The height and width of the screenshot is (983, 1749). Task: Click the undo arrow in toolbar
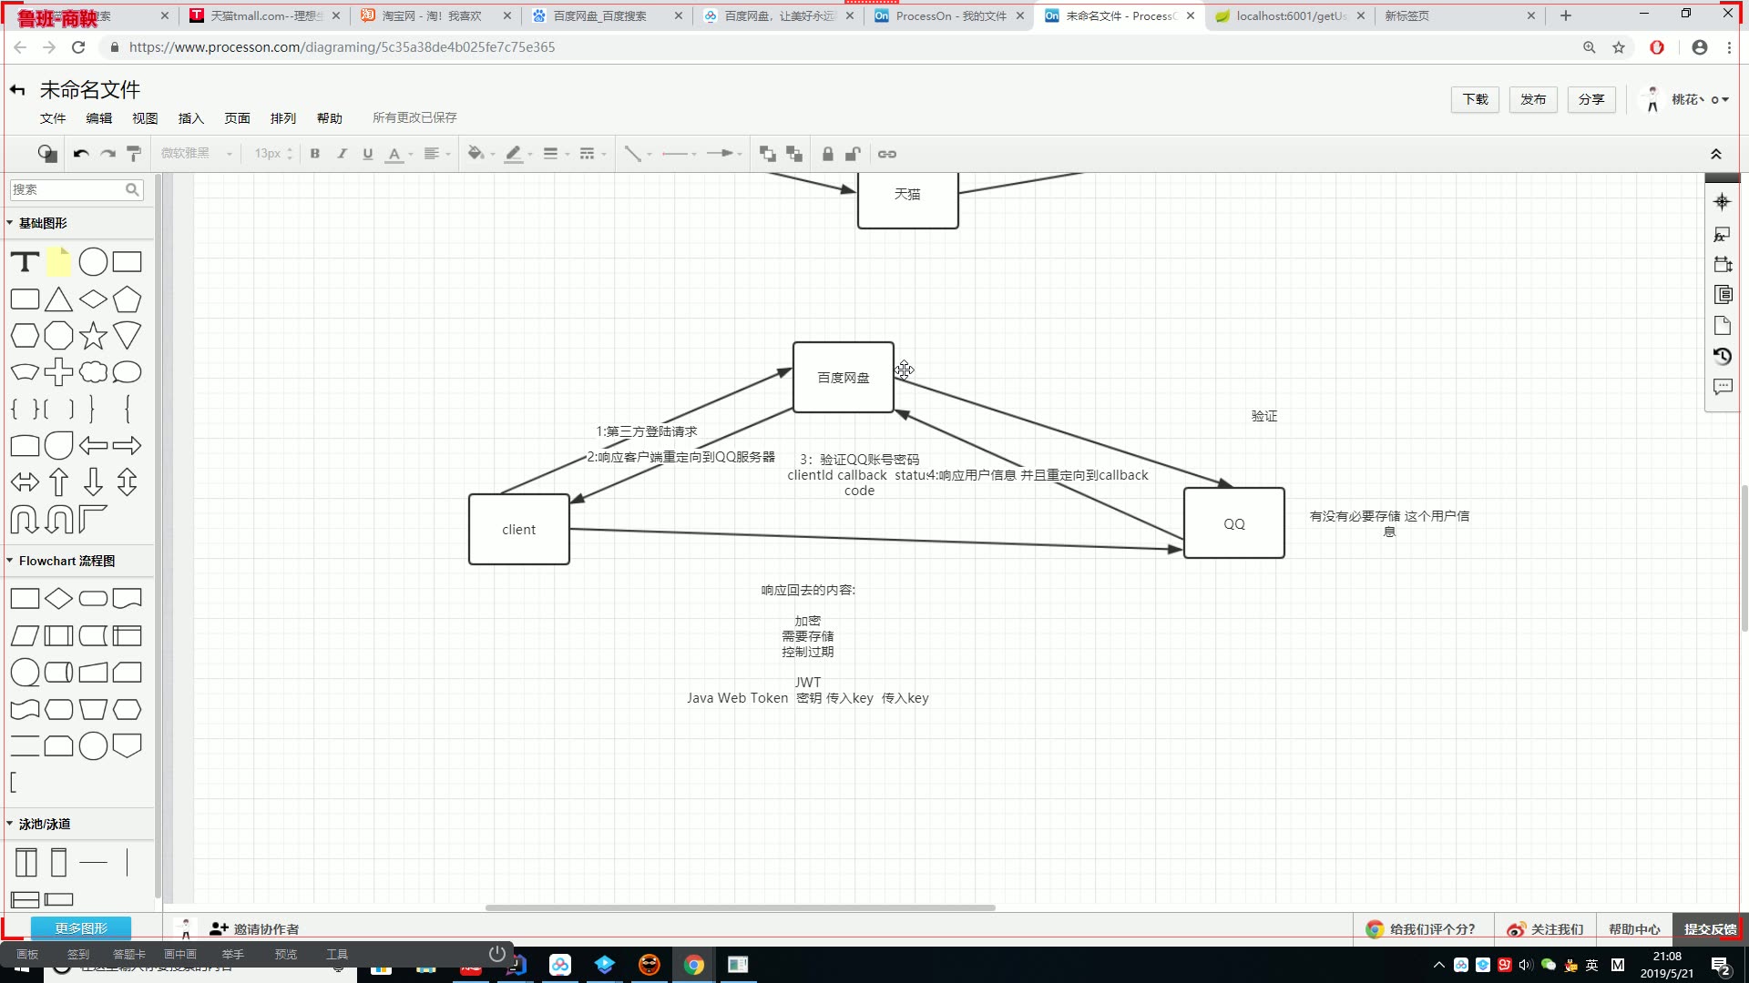81,154
